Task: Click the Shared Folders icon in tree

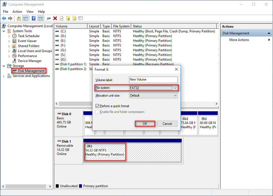Action: tap(14, 46)
